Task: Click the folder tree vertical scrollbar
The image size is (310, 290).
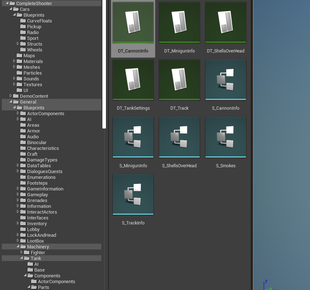Action: [x=104, y=64]
